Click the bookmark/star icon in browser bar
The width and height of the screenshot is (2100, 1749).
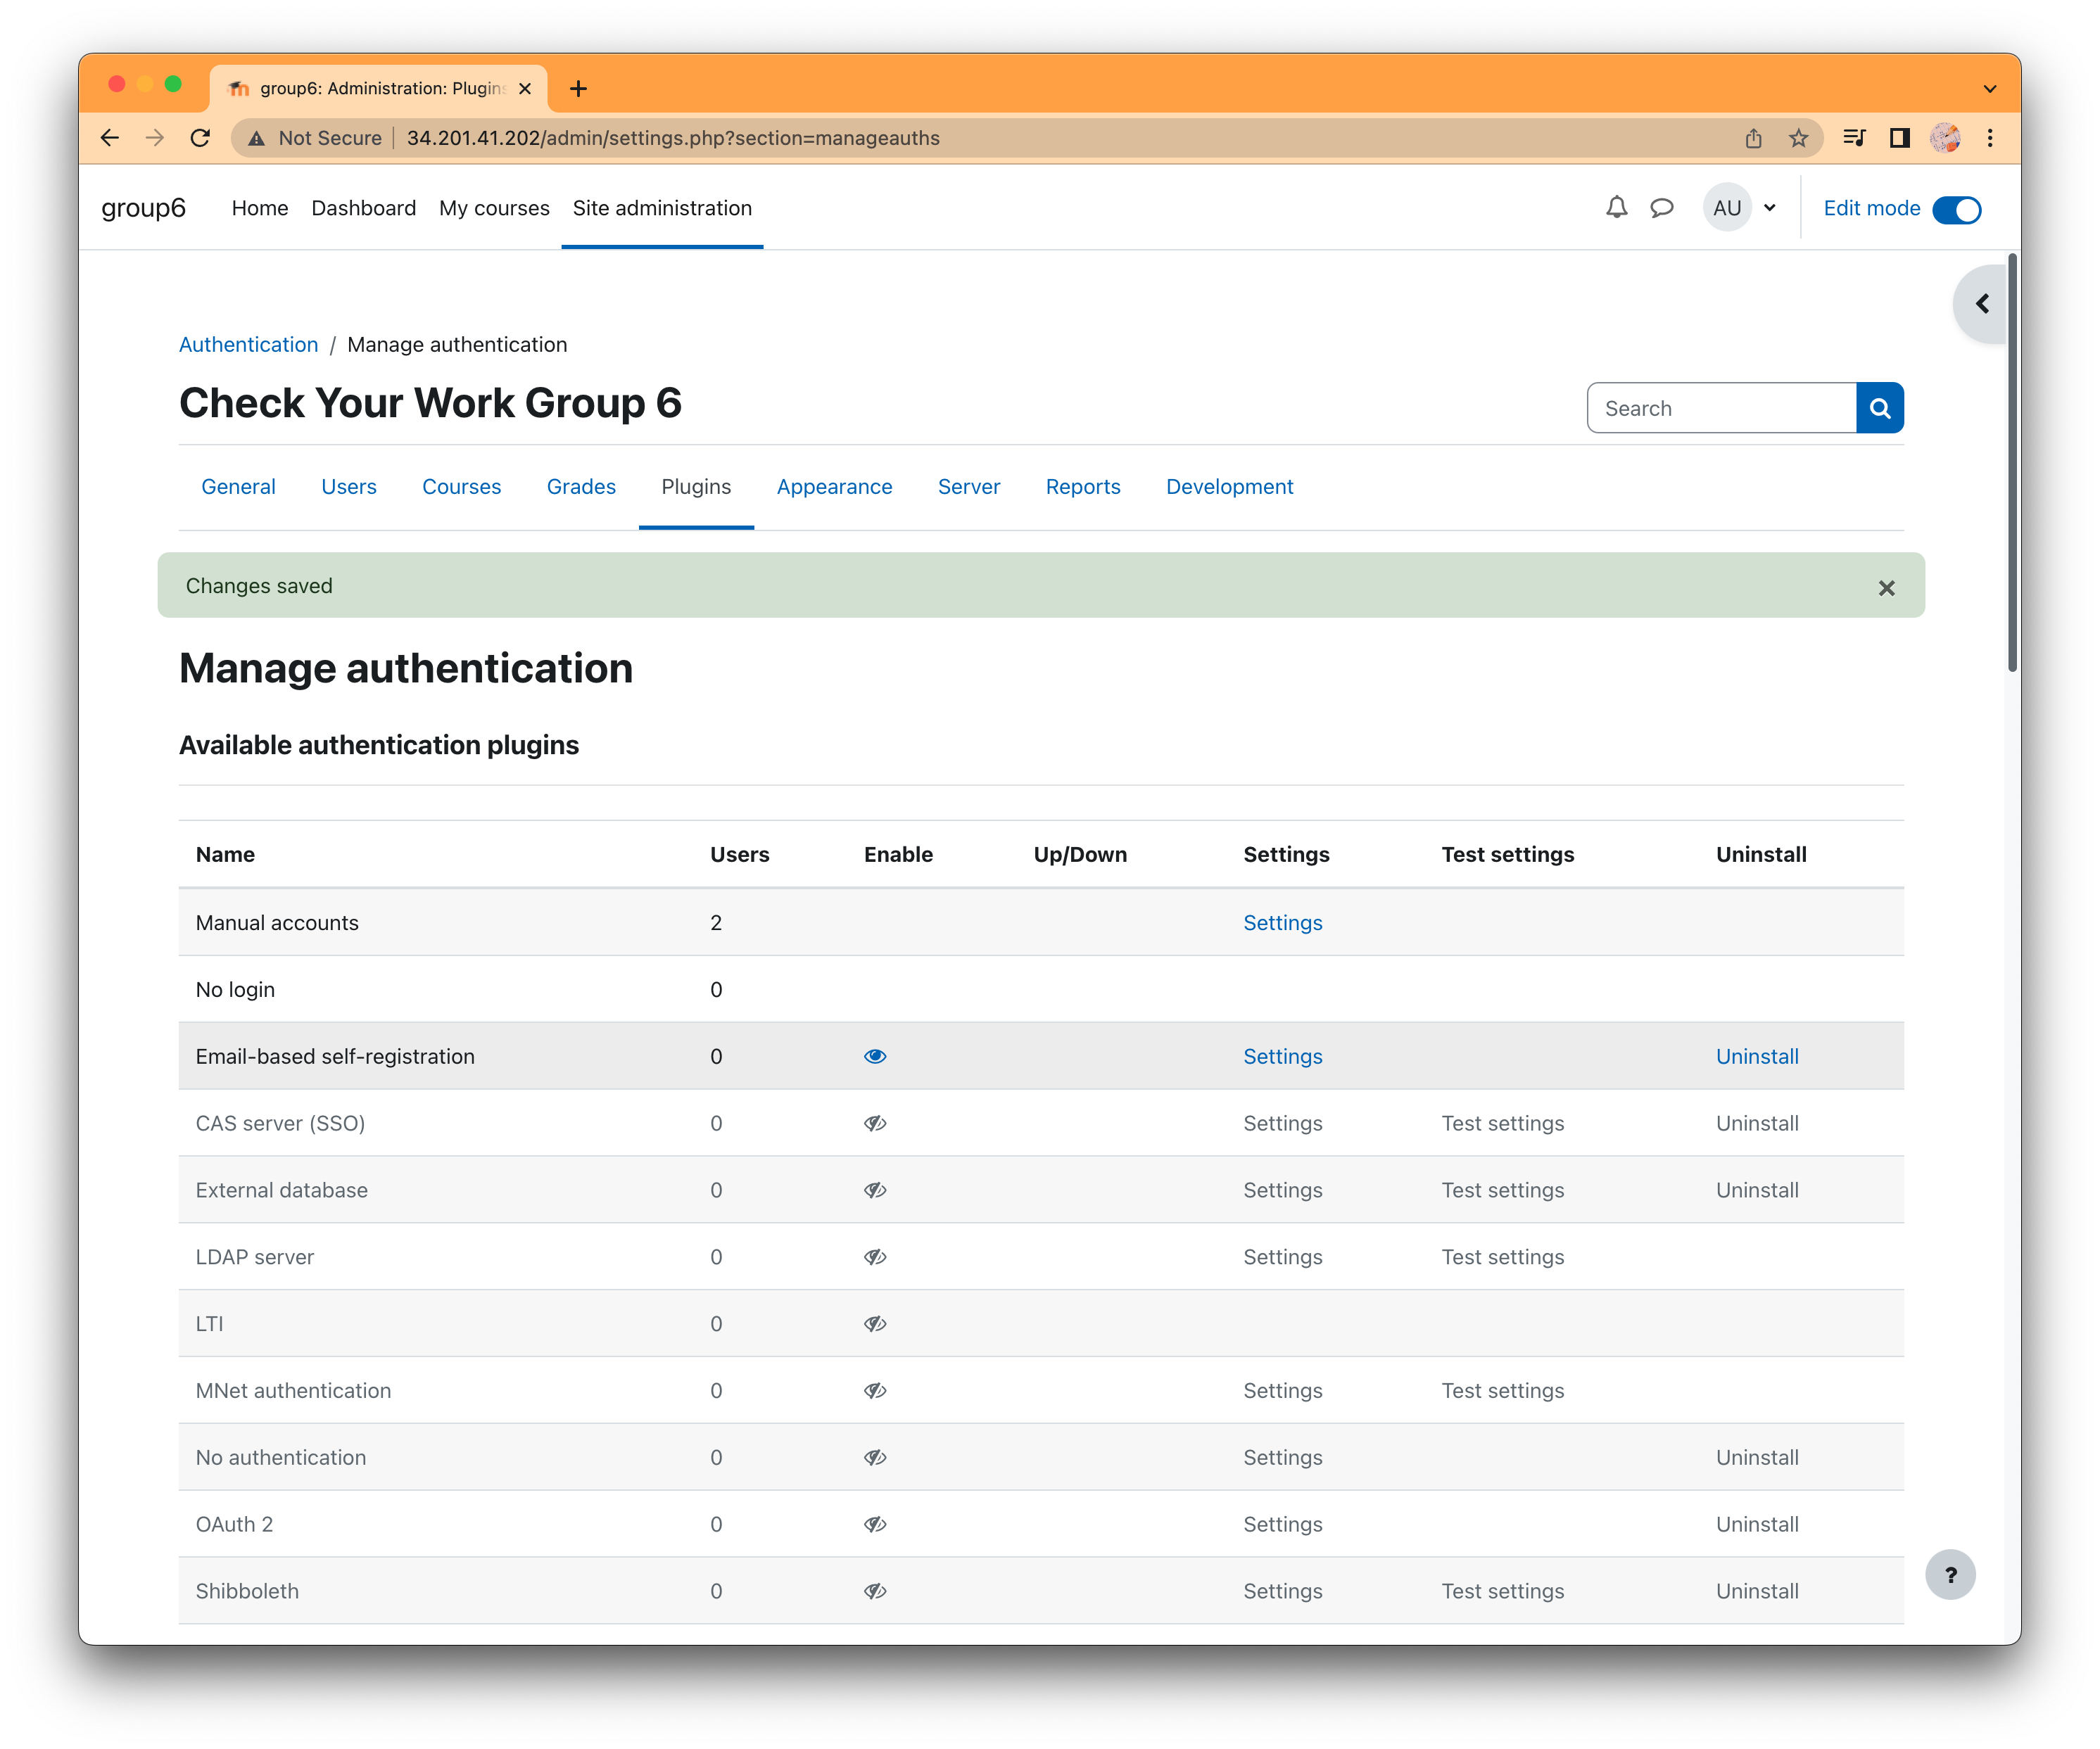[x=1798, y=138]
